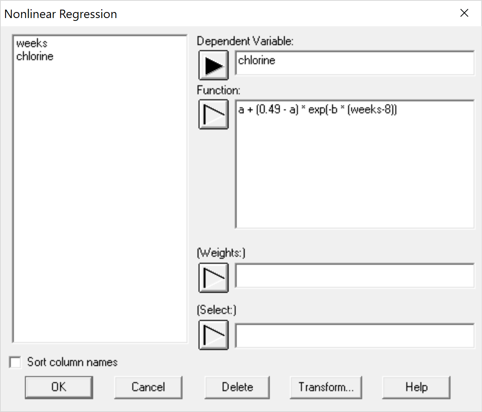Click the Weights field transfer arrow
The image size is (482, 412).
tap(213, 277)
